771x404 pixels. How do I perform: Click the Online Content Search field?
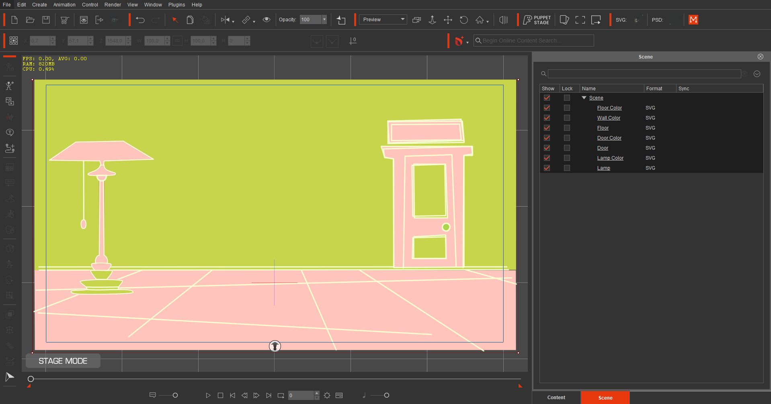[x=533, y=41]
